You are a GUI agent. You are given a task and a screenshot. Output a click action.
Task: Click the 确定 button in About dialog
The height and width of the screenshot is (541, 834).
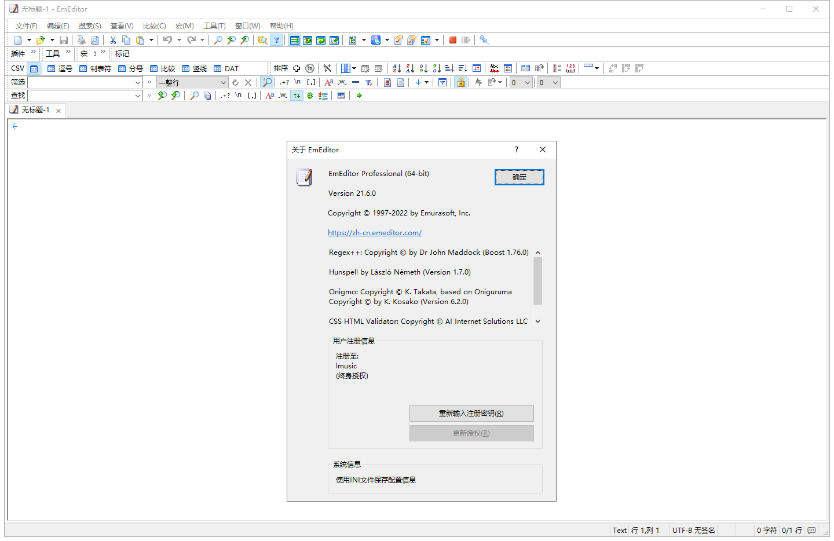point(519,177)
